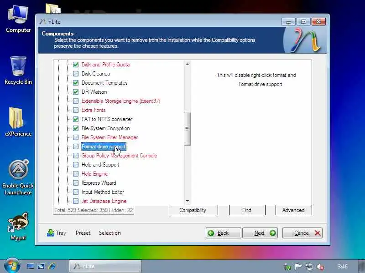365x273 pixels.
Task: Check Group Policy Management Console checkbox
Action: click(76, 156)
